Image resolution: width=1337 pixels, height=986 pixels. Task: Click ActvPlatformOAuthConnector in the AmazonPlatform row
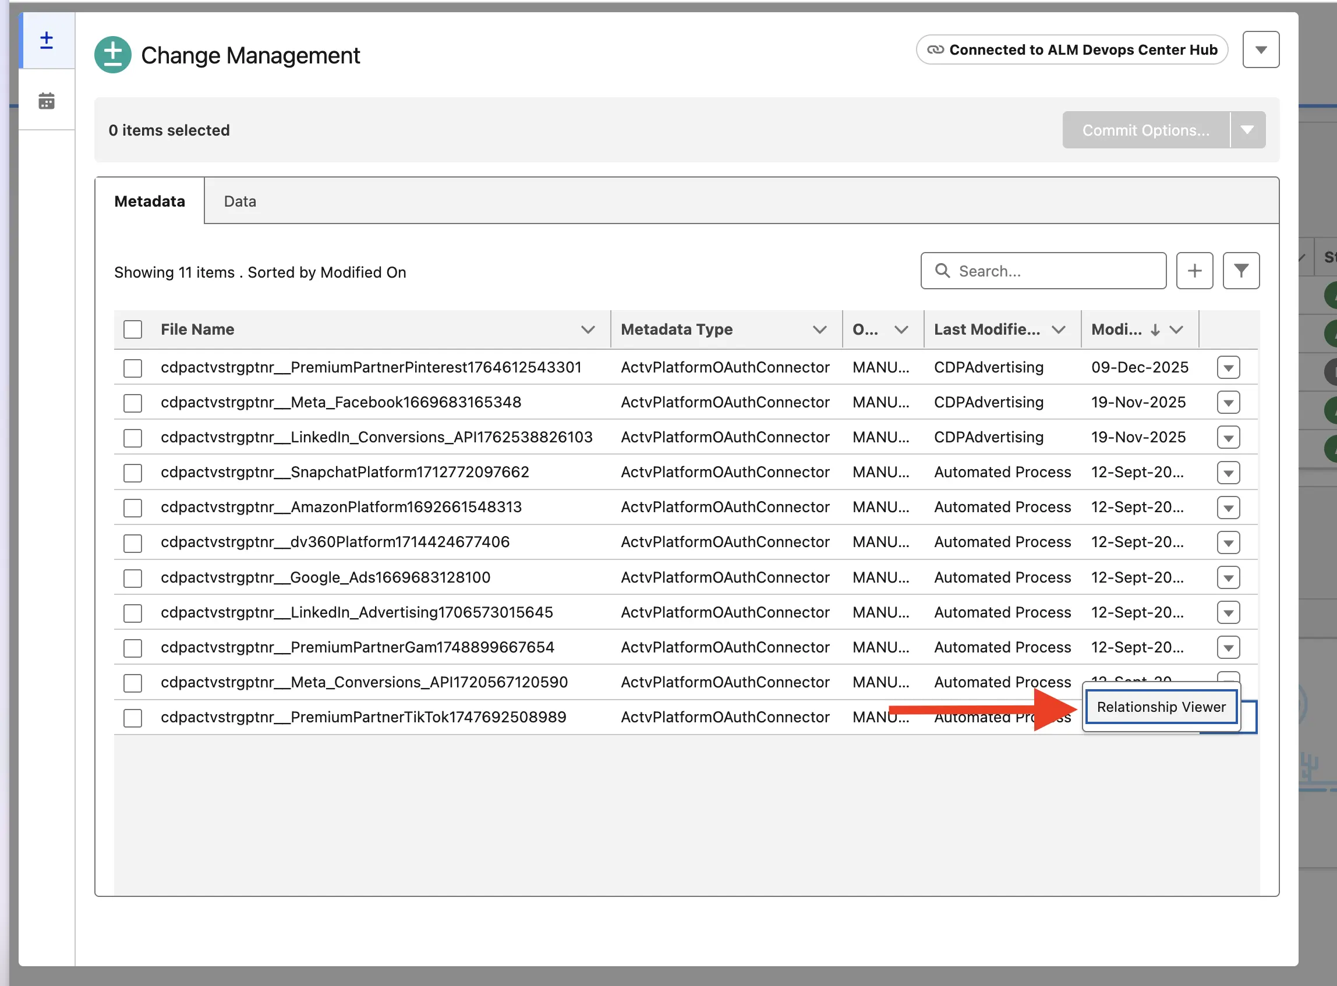tap(725, 507)
